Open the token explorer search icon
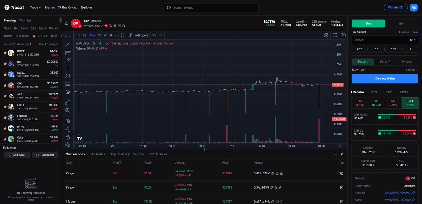 [x=110, y=26]
